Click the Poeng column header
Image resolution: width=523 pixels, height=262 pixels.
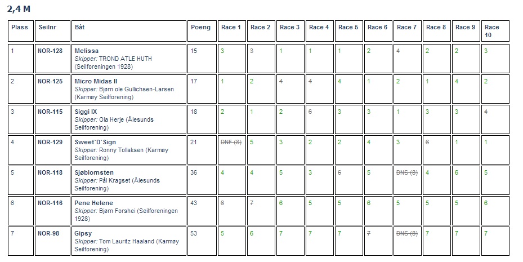coord(200,28)
